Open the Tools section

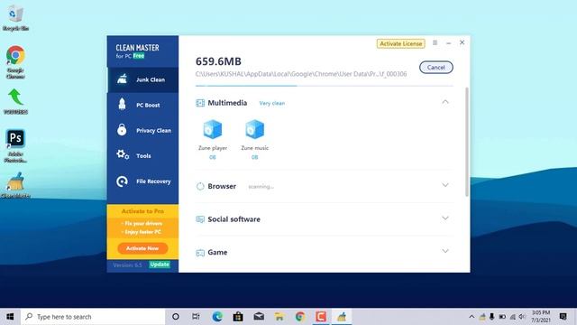142,156
